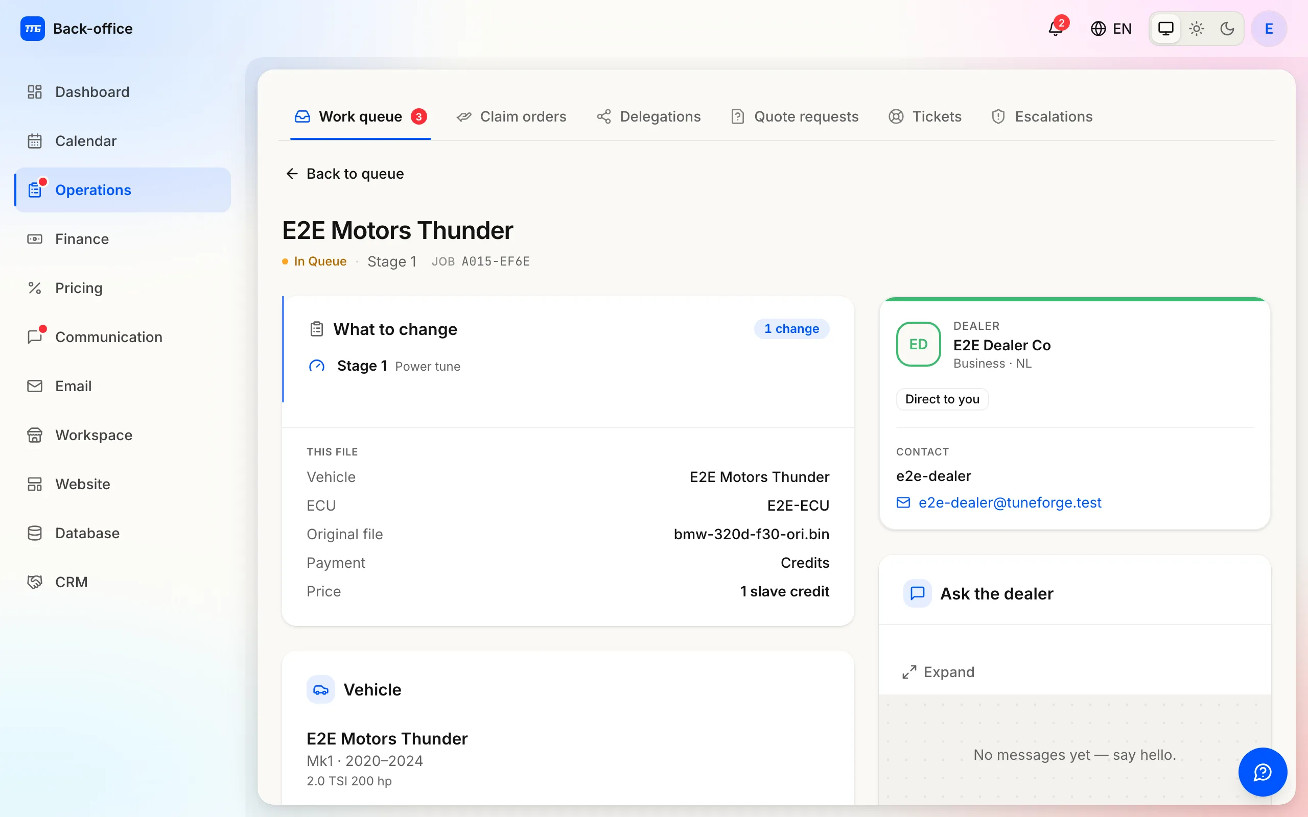Click the Communication chat icon
The width and height of the screenshot is (1308, 817).
coord(35,337)
